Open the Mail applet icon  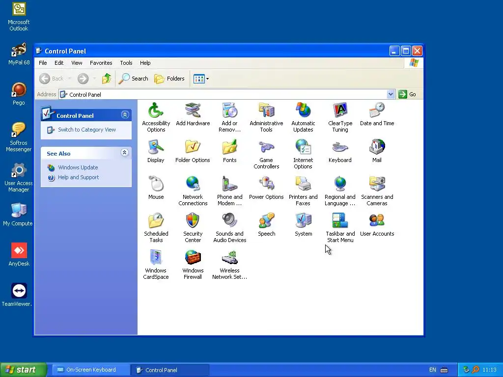[x=377, y=151]
